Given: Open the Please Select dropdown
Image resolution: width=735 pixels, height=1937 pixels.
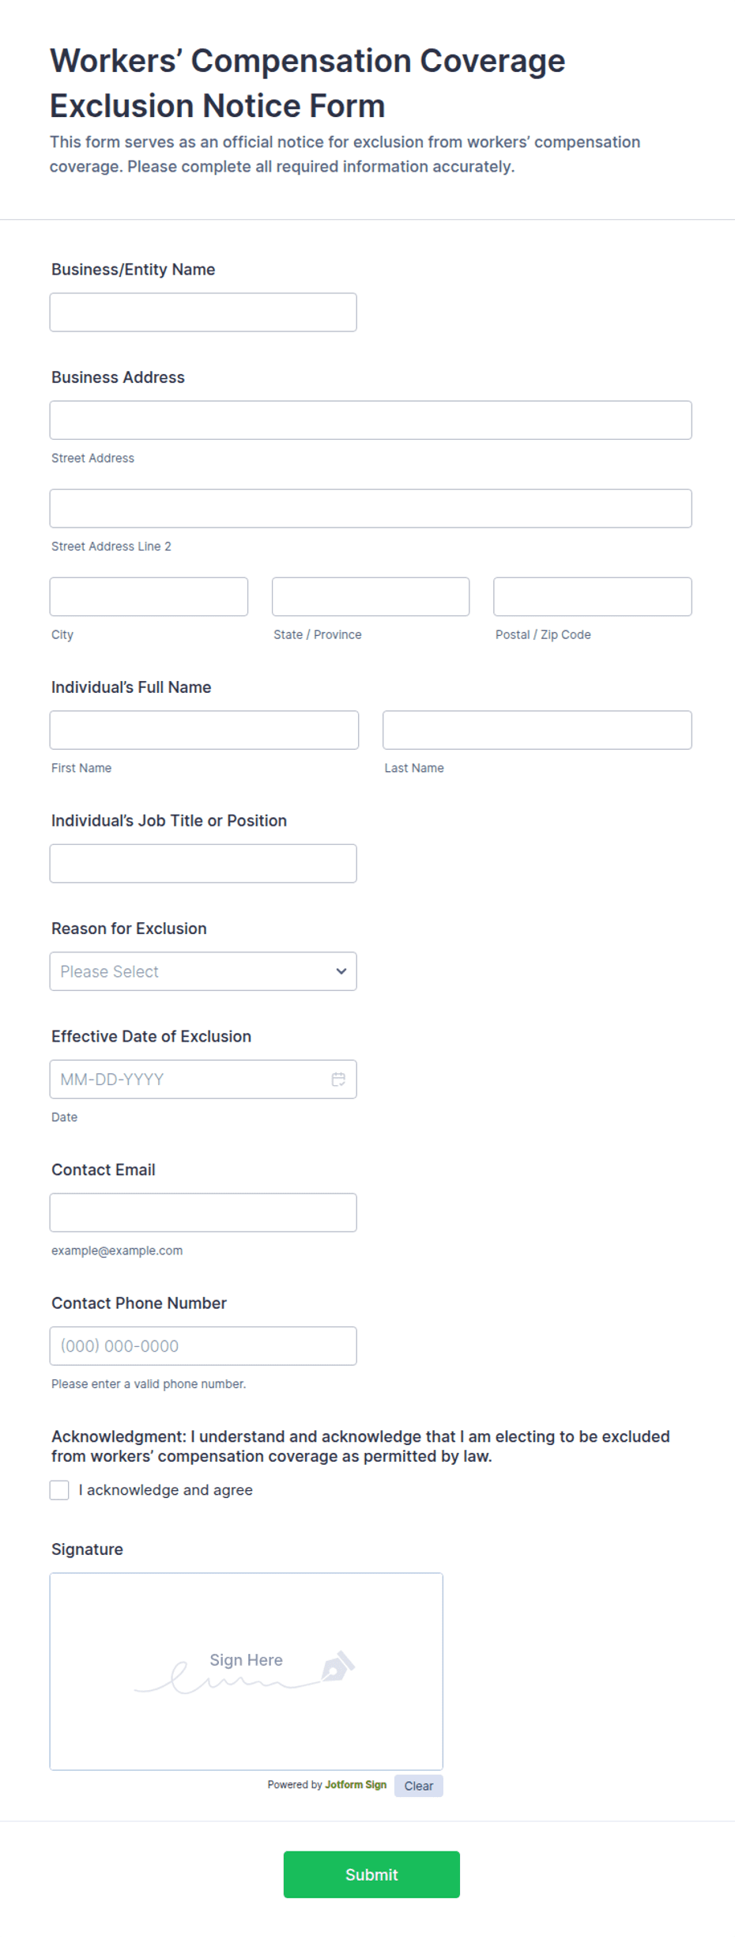Looking at the screenshot, I should point(203,971).
